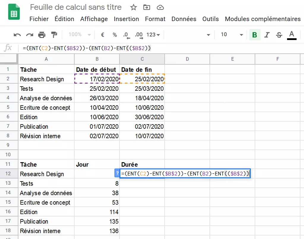Image resolution: width=304 pixels, height=239 pixels.
Task: Click the date cell 26/03/2020
Action: pyautogui.click(x=97, y=98)
